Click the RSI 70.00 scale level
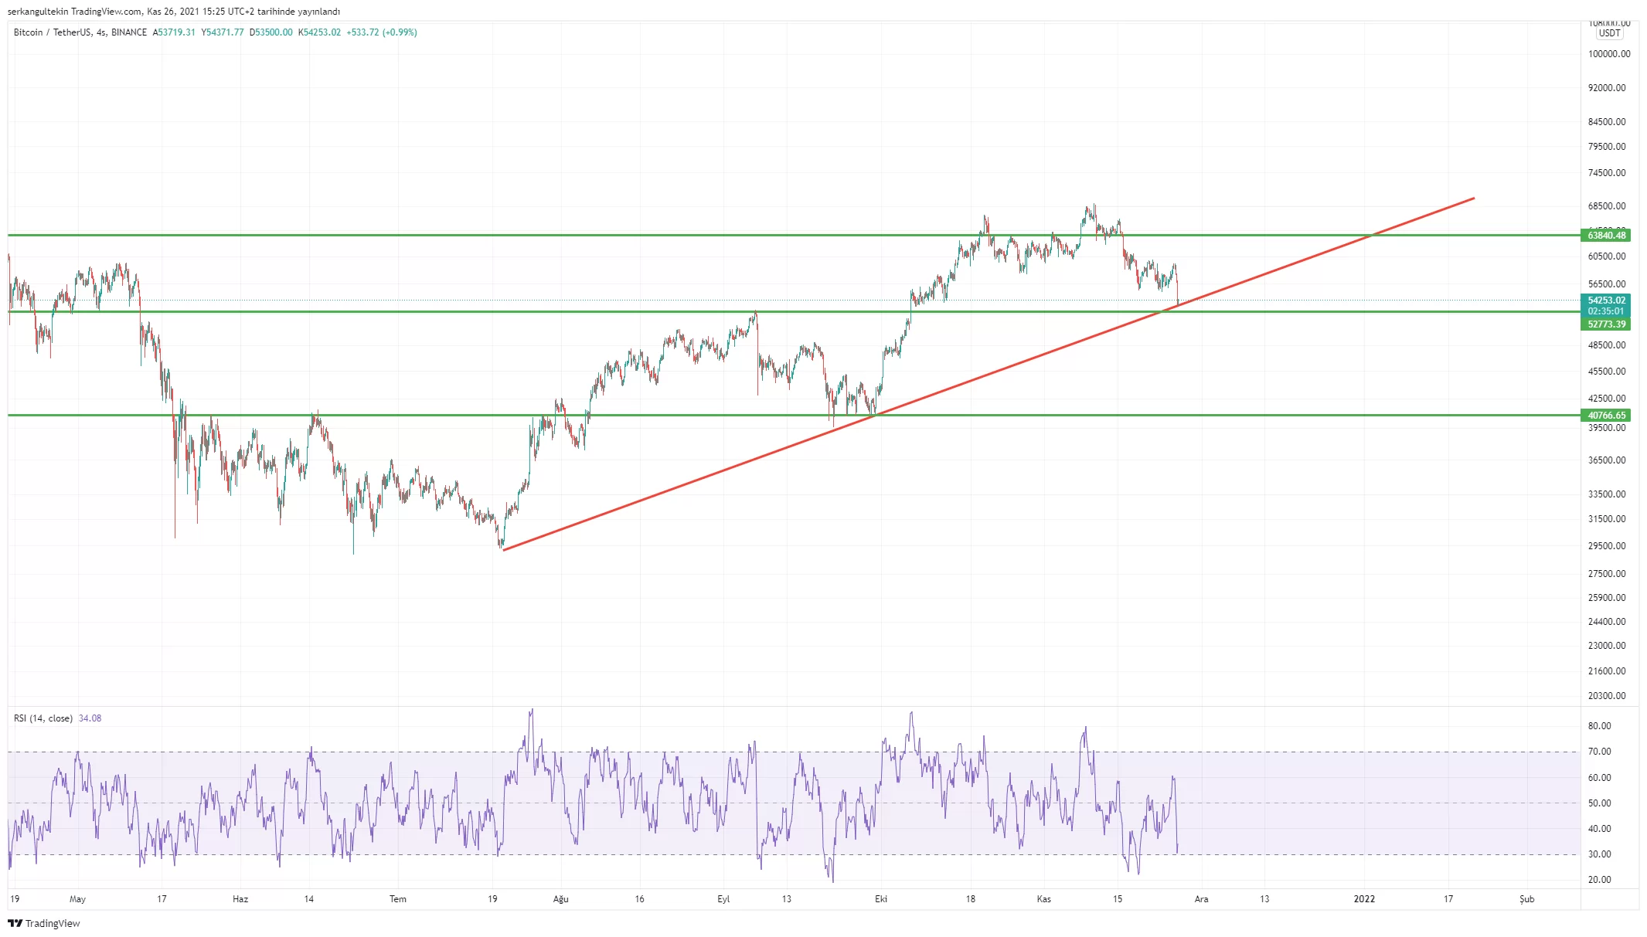1647x937 pixels. (1599, 752)
